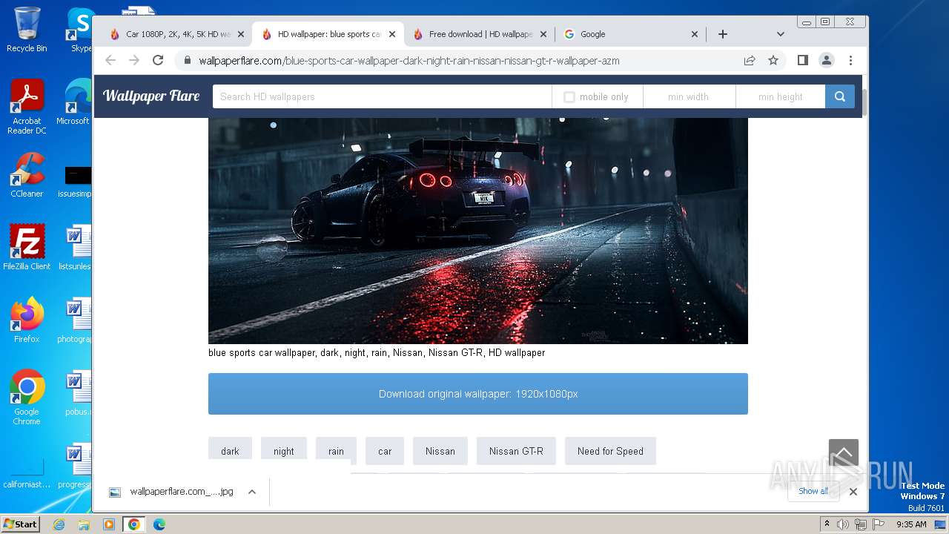Close the Free download tab

coord(543,34)
